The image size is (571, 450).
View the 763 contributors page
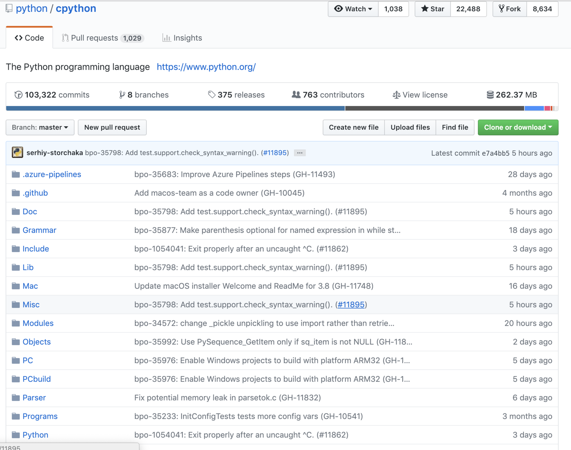coord(328,95)
